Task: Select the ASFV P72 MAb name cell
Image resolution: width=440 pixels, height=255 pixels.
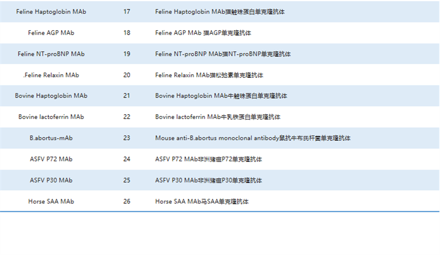Action: click(x=51, y=159)
